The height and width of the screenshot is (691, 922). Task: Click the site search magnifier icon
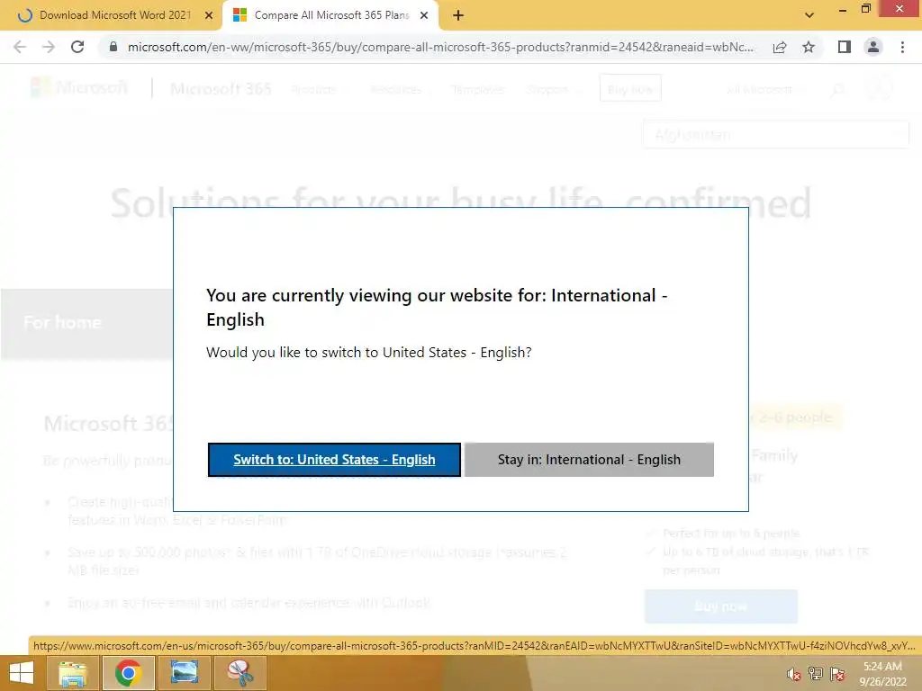tap(839, 89)
